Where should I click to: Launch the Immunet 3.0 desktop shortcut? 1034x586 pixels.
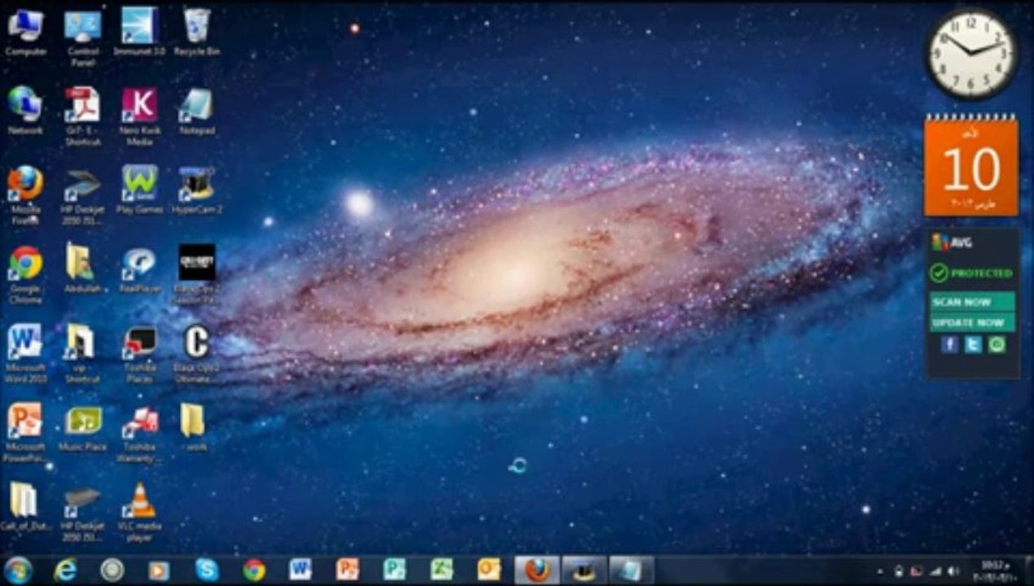point(139,31)
